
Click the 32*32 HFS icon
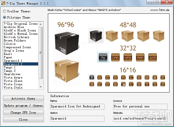(128, 57)
